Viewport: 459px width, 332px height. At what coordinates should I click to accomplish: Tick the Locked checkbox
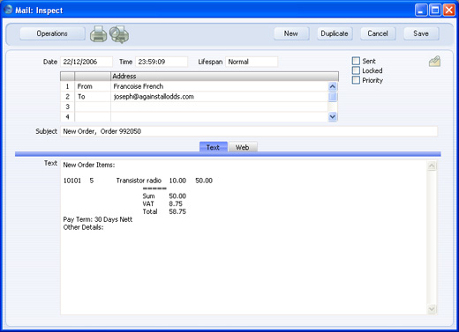[x=356, y=70]
